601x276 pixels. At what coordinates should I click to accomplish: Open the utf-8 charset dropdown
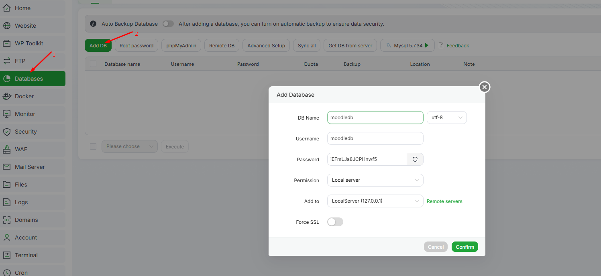[x=446, y=118]
